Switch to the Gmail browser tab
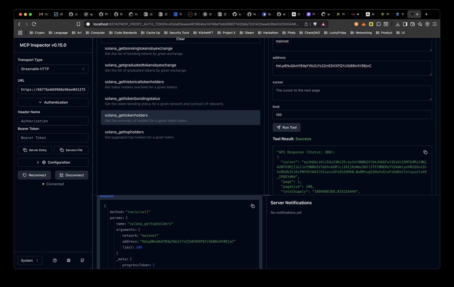Image resolution: width=454 pixels, height=287 pixels. coord(44,14)
